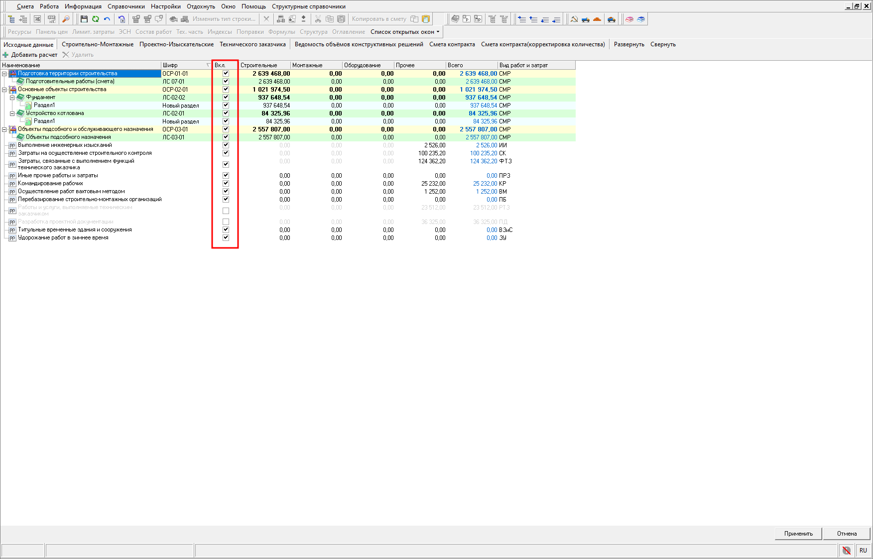Select the 'Устройство котлована' tree row

pos(55,113)
